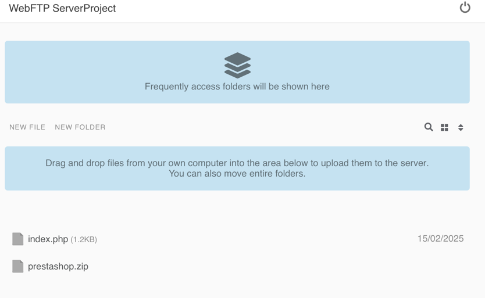This screenshot has width=485, height=298.
Task: Click the frequently access folders message
Action: tap(237, 87)
